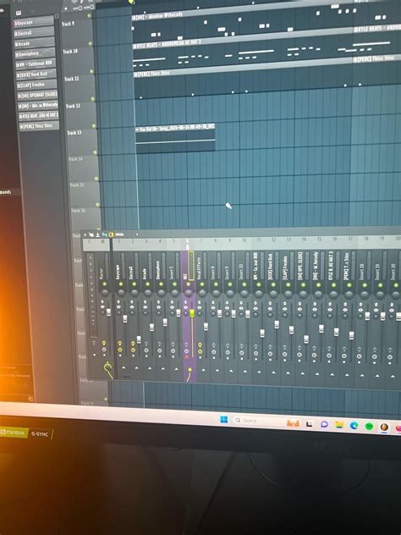
Task: Open the mixer options menu arrow
Action: (85, 234)
